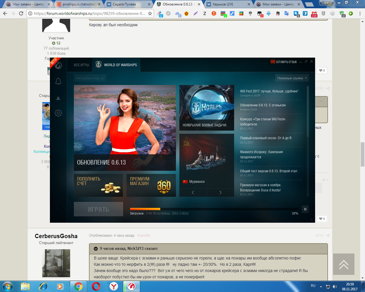The width and height of the screenshot is (365, 292).
Task: Click orange exclamation extension icon
Action: [x=214, y=13]
